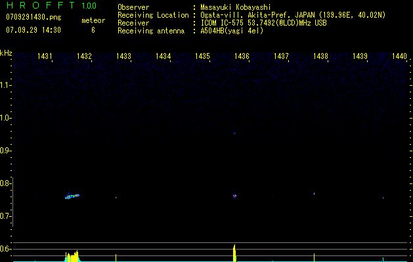Click the 1440 time axis label

point(399,56)
